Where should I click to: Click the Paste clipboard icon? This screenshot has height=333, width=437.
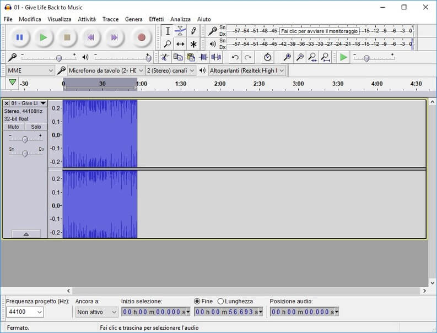coord(191,57)
